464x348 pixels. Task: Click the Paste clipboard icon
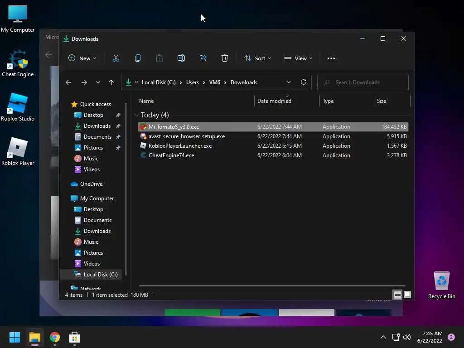pos(159,58)
